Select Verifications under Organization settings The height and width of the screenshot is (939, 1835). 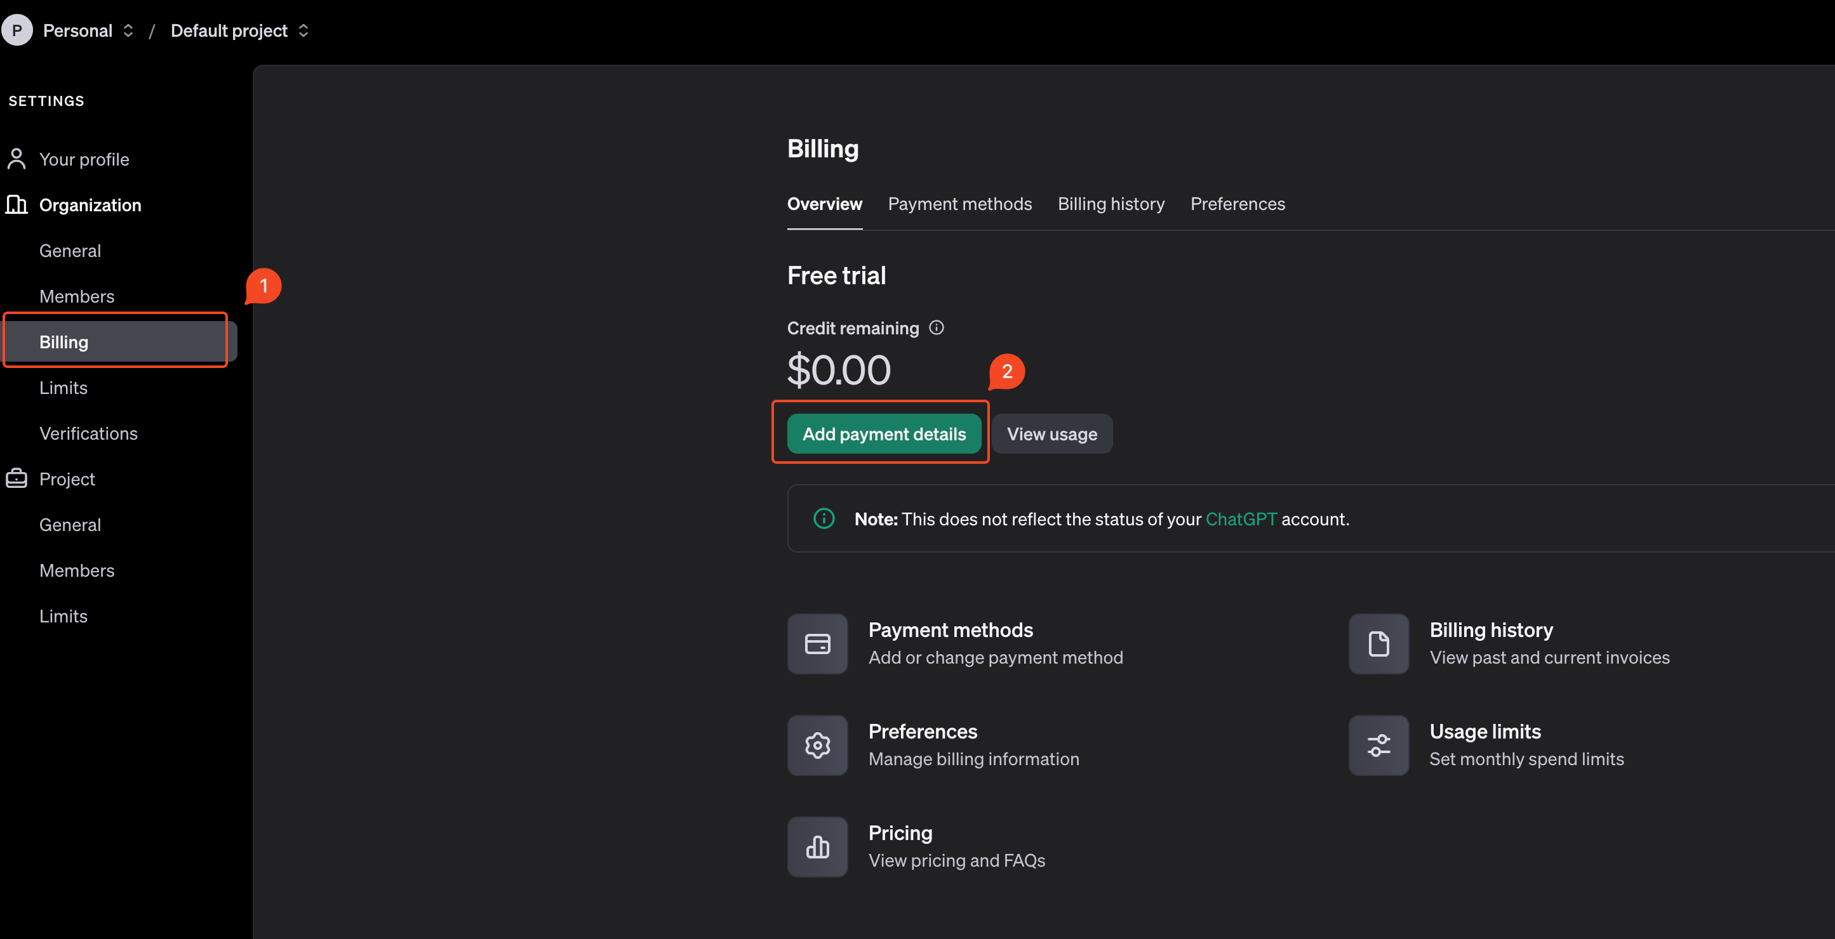point(88,432)
